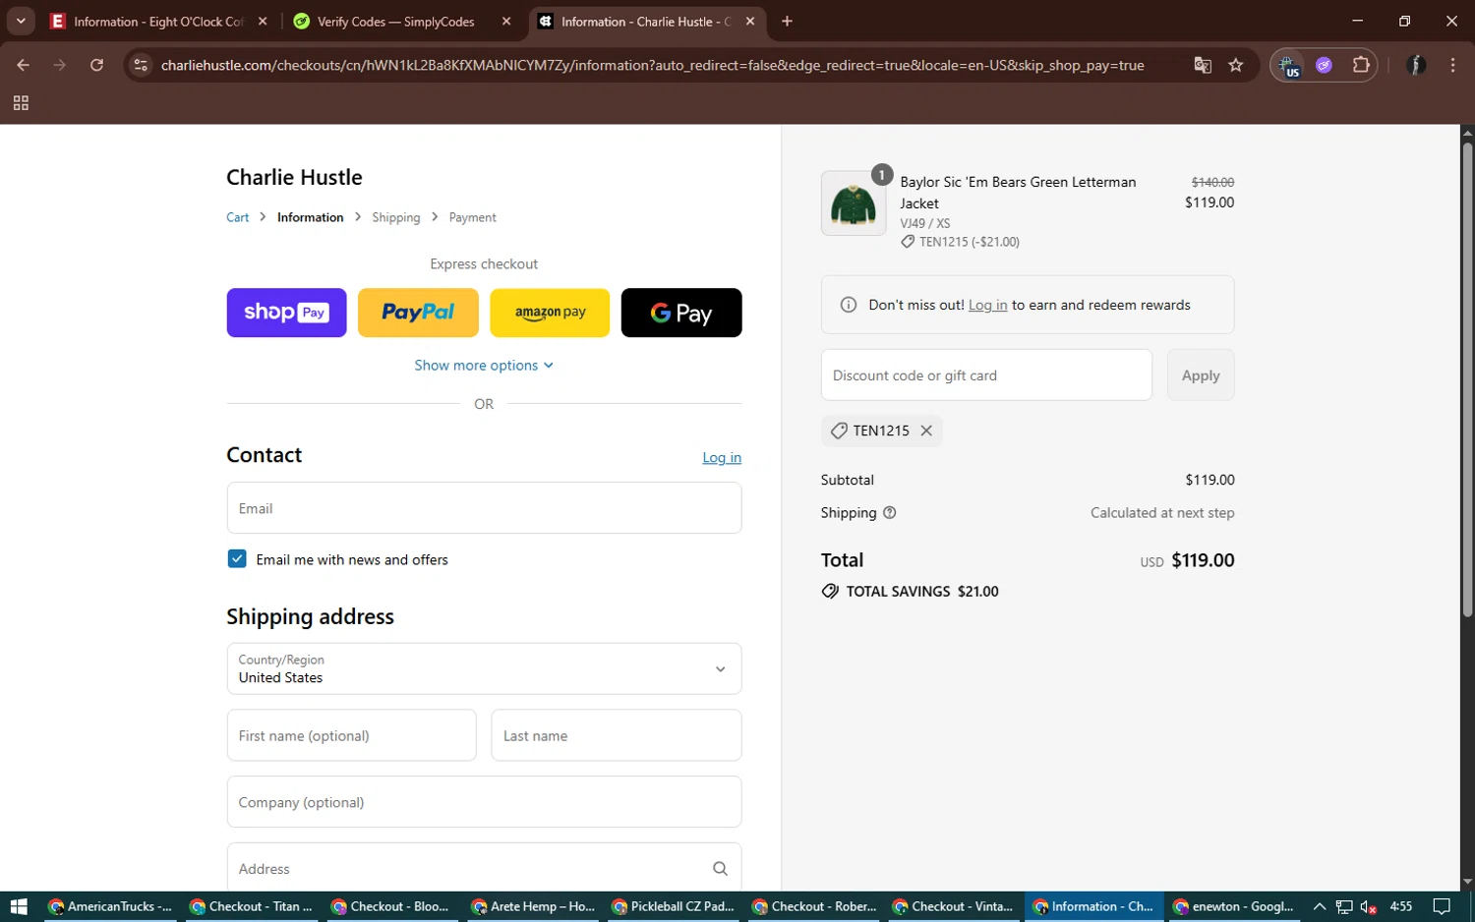
Task: Open the Extensions puzzle icon
Action: (1361, 65)
